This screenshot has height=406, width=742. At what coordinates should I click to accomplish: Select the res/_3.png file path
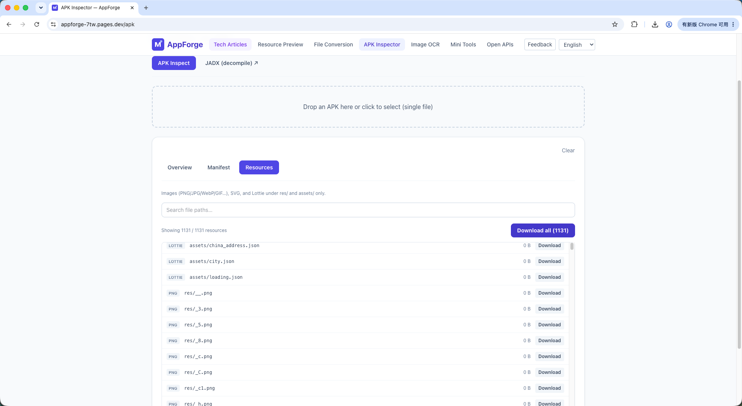click(198, 309)
